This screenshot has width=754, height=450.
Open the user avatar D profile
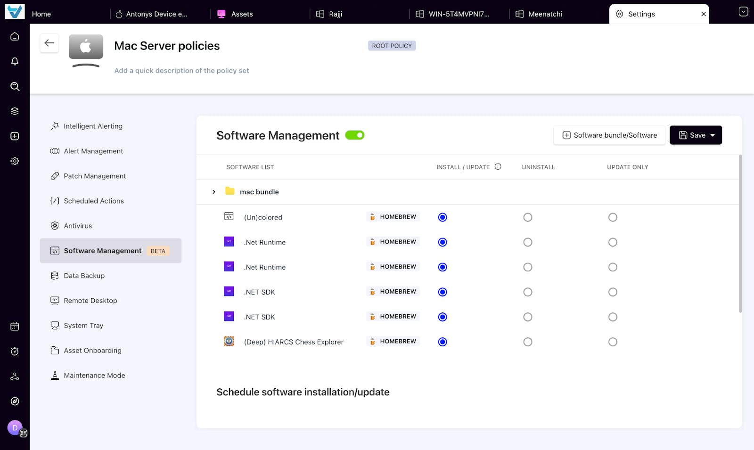tap(15, 428)
